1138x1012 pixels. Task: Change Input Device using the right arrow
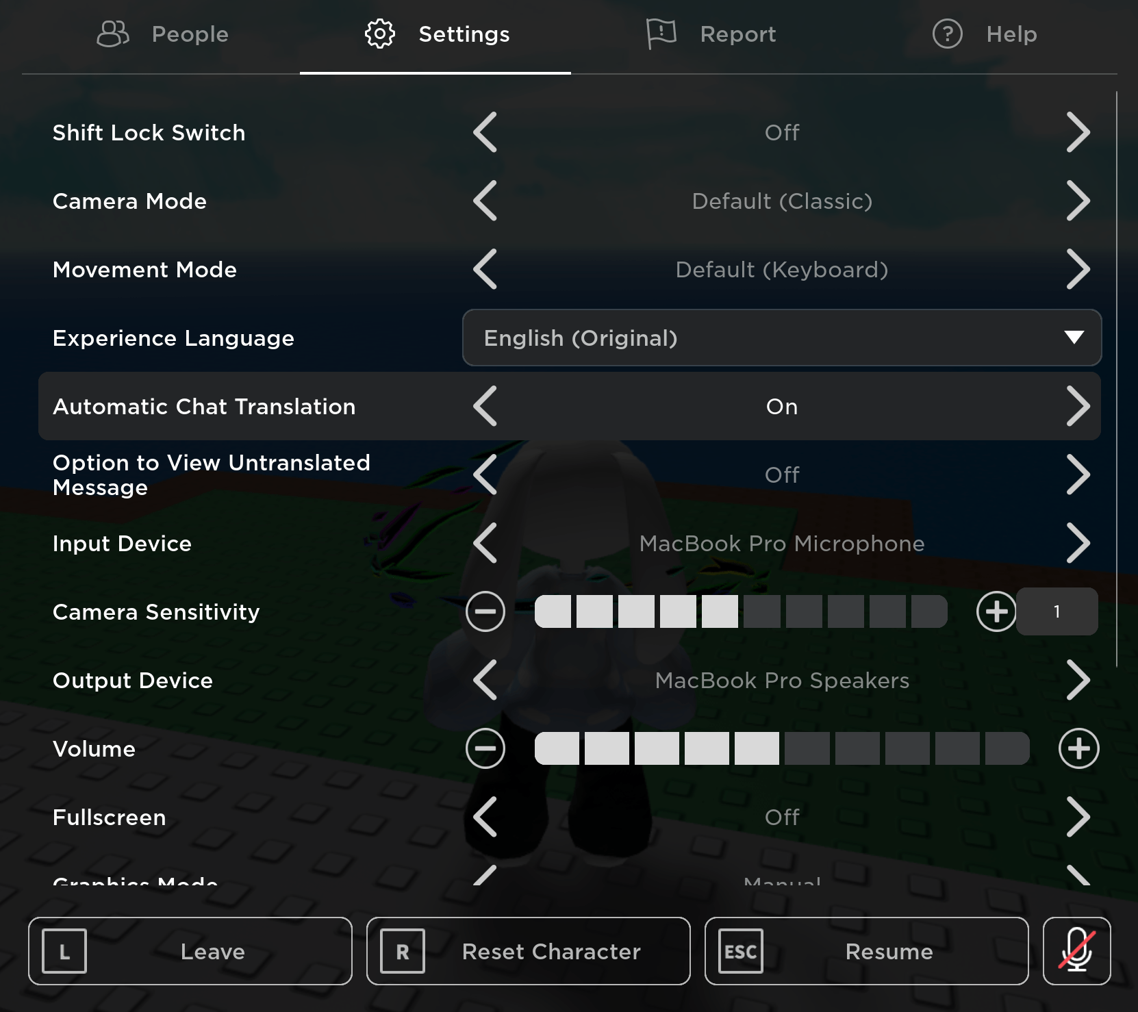point(1078,543)
